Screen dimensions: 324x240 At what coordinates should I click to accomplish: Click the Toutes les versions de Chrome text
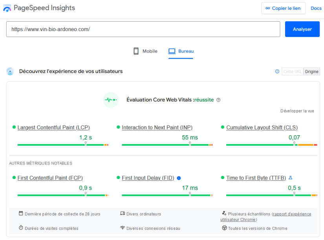tap(258, 229)
